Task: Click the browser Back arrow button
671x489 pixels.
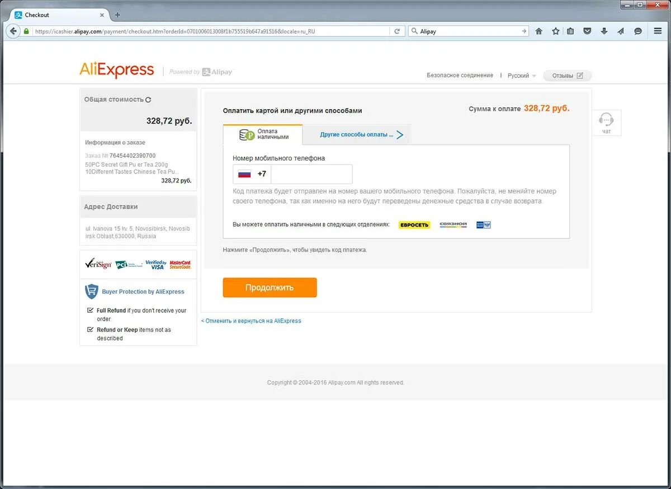Action: pyautogui.click(x=13, y=31)
